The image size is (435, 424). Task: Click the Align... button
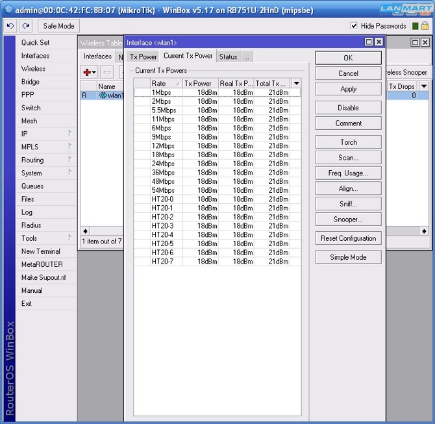tap(348, 188)
